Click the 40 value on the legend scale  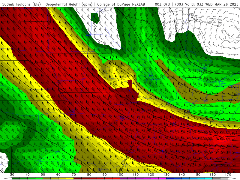[28, 175]
